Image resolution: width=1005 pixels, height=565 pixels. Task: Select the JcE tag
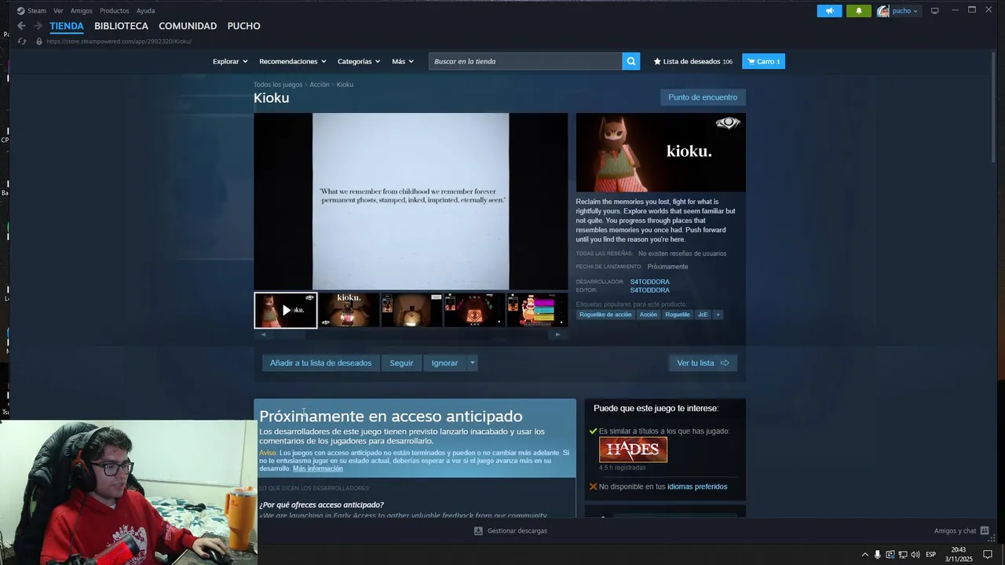tap(703, 315)
